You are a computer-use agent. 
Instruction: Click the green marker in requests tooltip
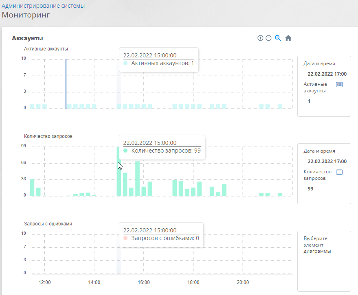tap(125, 151)
